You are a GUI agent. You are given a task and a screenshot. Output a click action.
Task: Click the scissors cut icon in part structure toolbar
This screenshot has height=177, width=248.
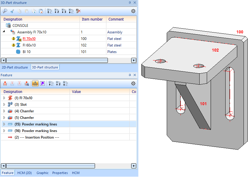[12, 11]
